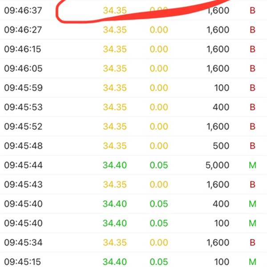Viewport: 267px width, 267px height.
Task: Tap the M marker on 09:45:15 row
Action: pyautogui.click(x=252, y=262)
